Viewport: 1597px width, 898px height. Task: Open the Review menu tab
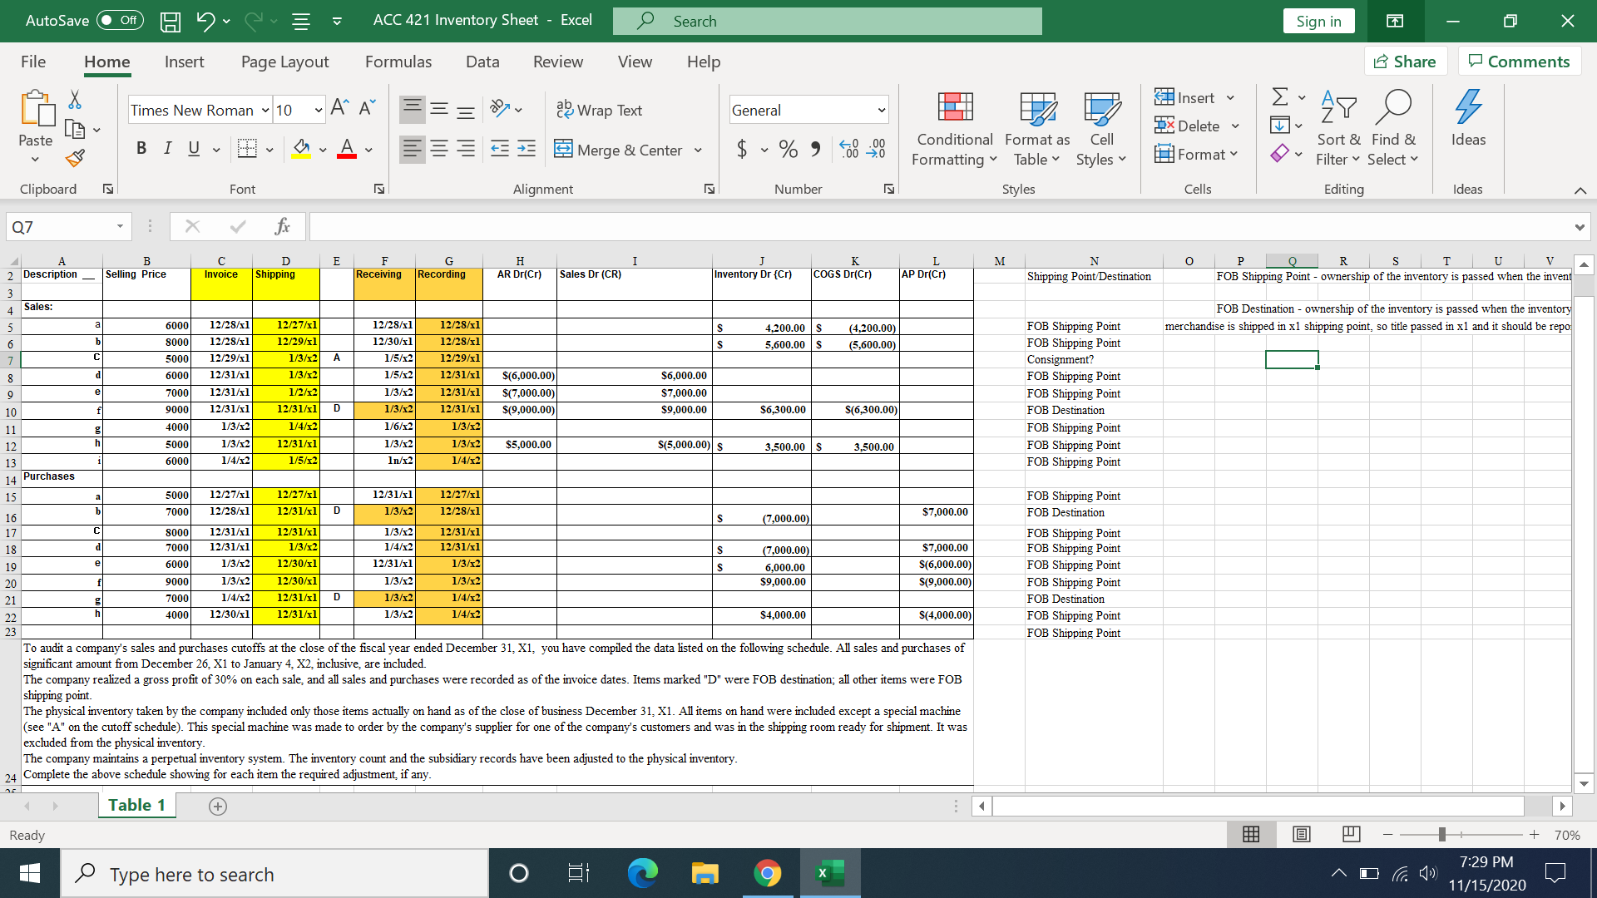coord(557,62)
